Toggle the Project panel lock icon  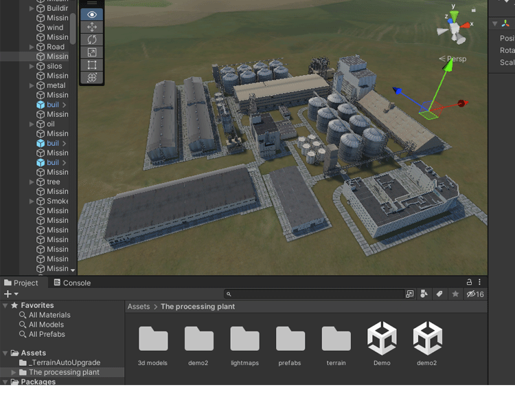click(470, 282)
